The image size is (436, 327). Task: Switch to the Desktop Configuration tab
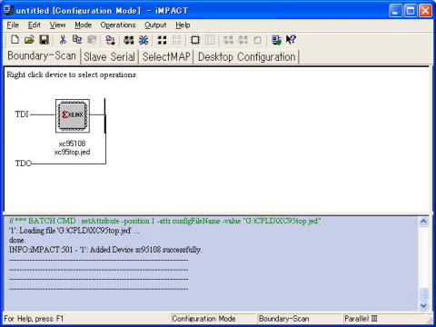pyautogui.click(x=246, y=57)
